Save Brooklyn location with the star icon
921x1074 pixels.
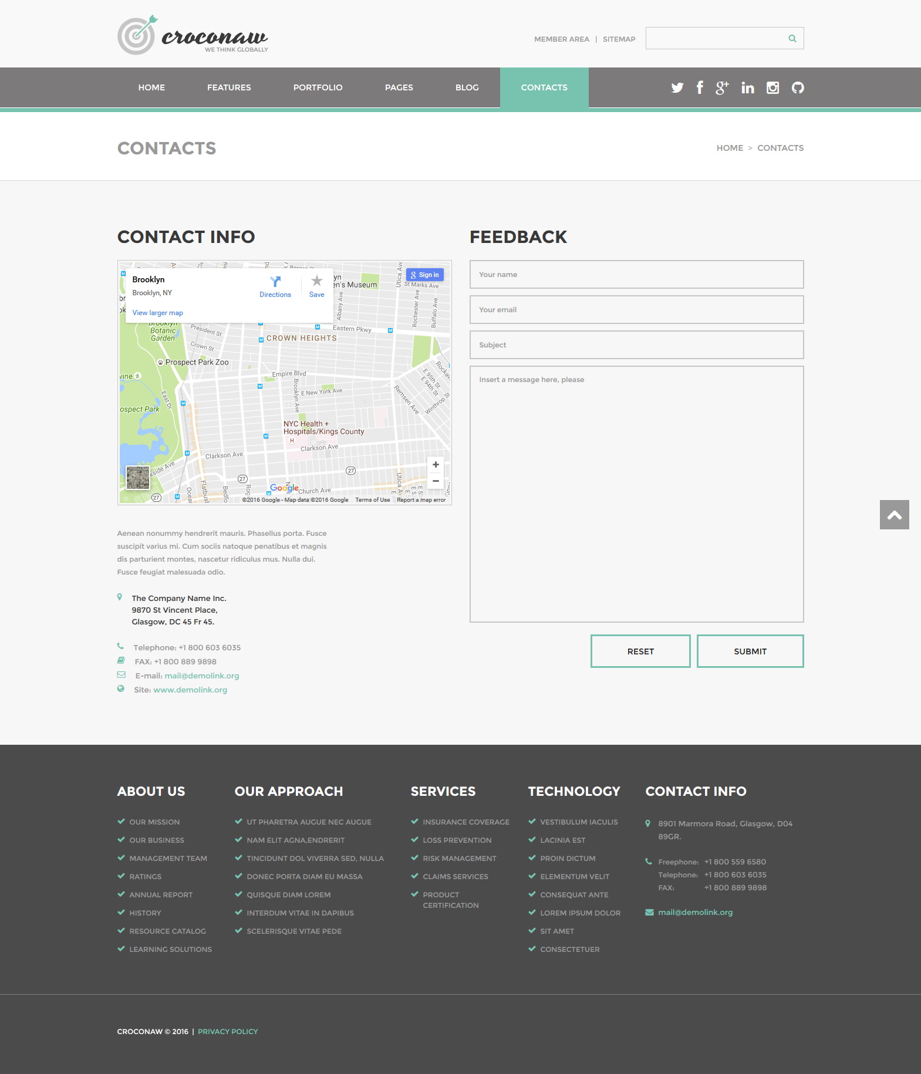(x=317, y=281)
